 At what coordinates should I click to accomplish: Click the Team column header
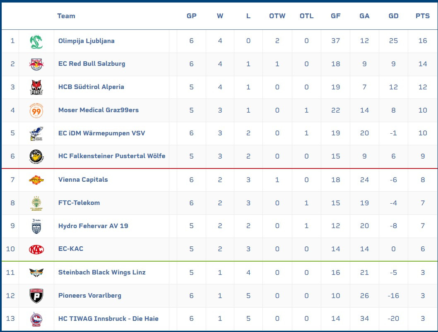coord(66,16)
